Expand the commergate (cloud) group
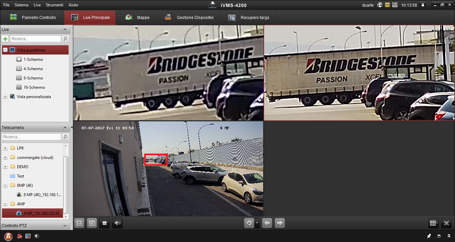Screen dimensions: 455x242 [x=5, y=157]
